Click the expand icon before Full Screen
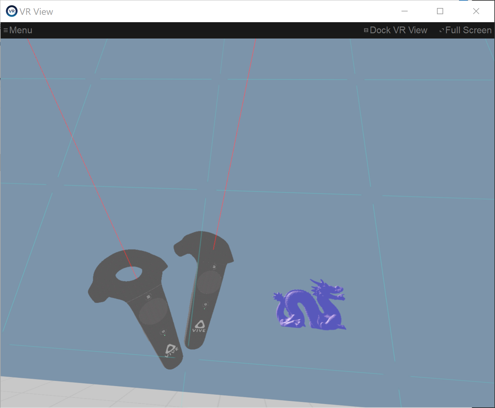Screen dimensions: 495x408 coord(442,30)
